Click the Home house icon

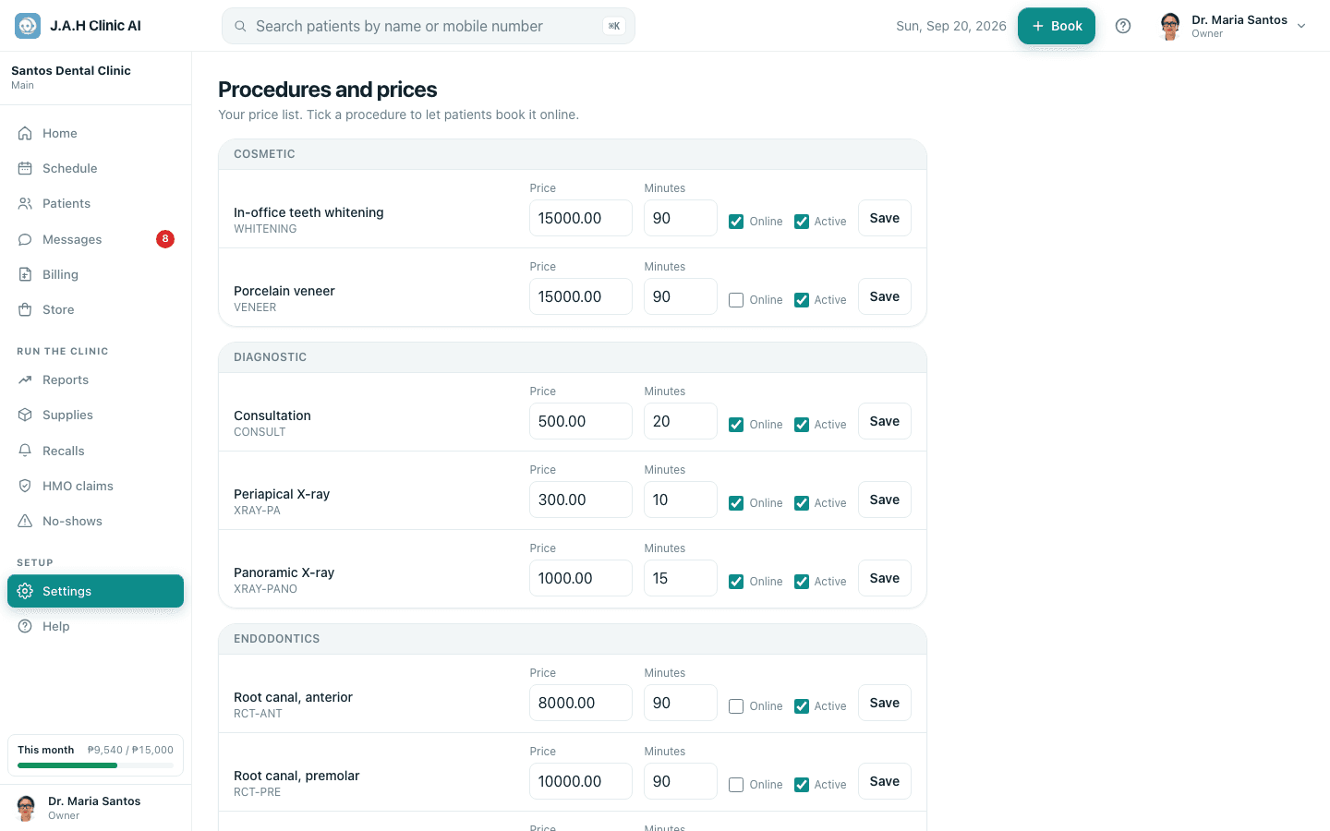[x=25, y=133]
